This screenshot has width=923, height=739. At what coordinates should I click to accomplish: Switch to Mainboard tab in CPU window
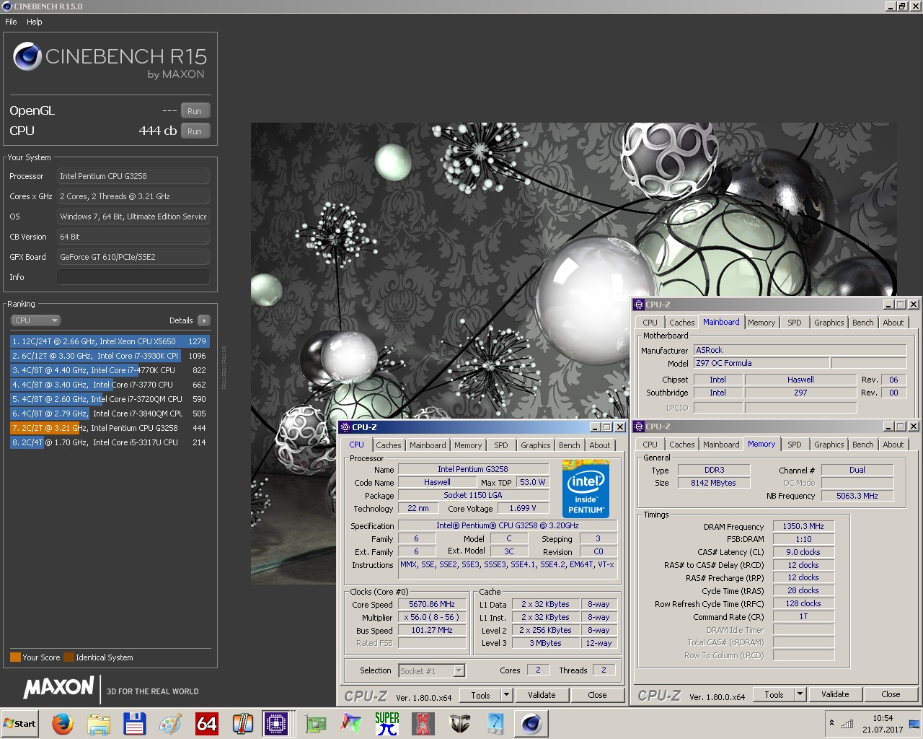tap(428, 445)
